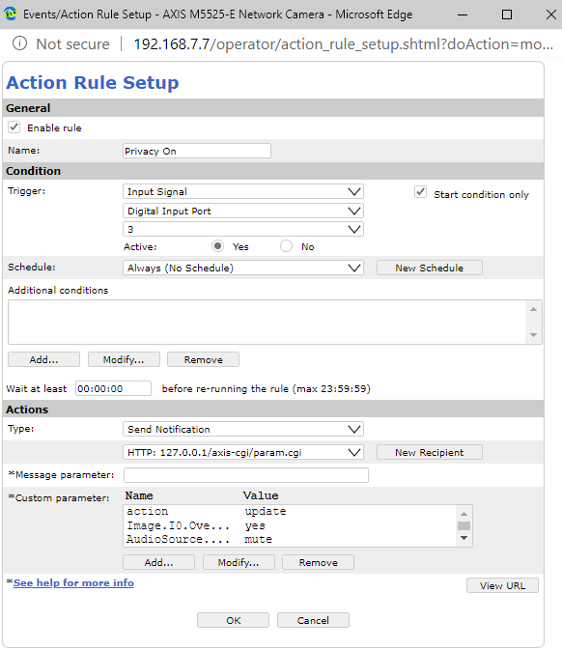The width and height of the screenshot is (562, 650).
Task: Open the See help for more info link
Action: tap(73, 582)
